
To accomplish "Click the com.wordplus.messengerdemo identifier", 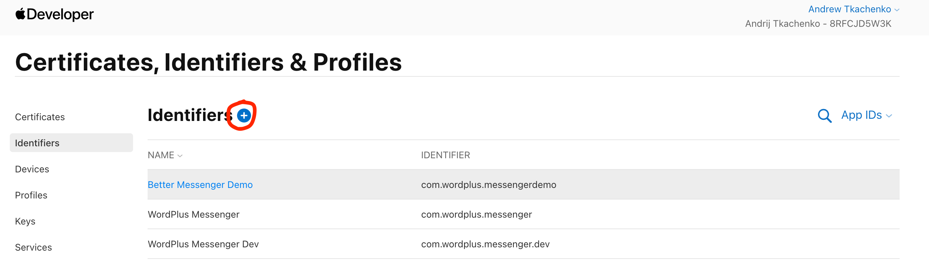I will (x=488, y=185).
